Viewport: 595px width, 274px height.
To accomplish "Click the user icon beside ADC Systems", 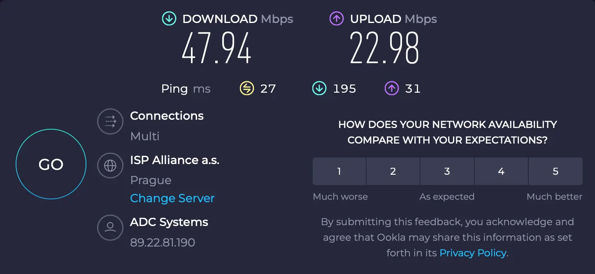I will [x=110, y=227].
